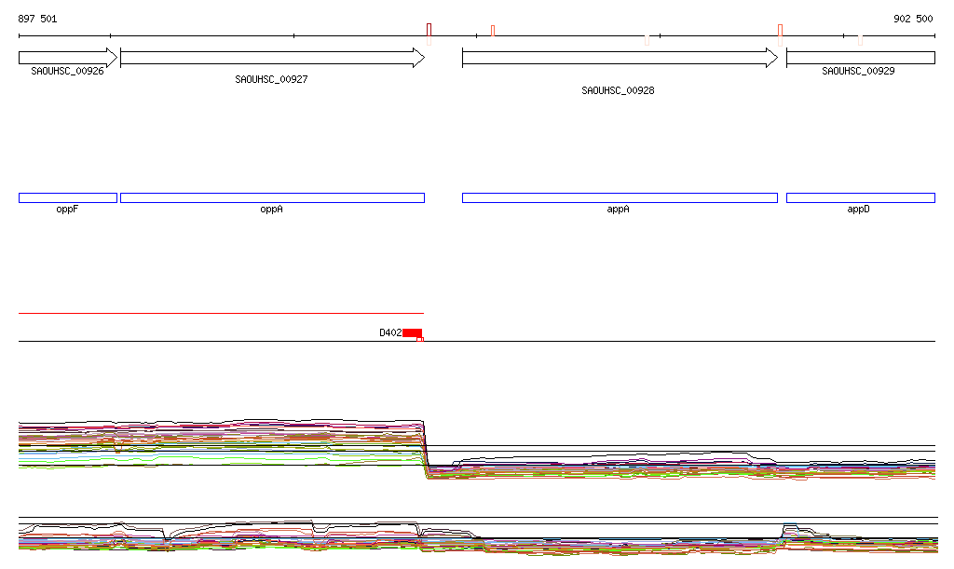954x569 pixels.
Task: Select the SAOUHSC_00928 gene arrow
Action: tap(619, 58)
